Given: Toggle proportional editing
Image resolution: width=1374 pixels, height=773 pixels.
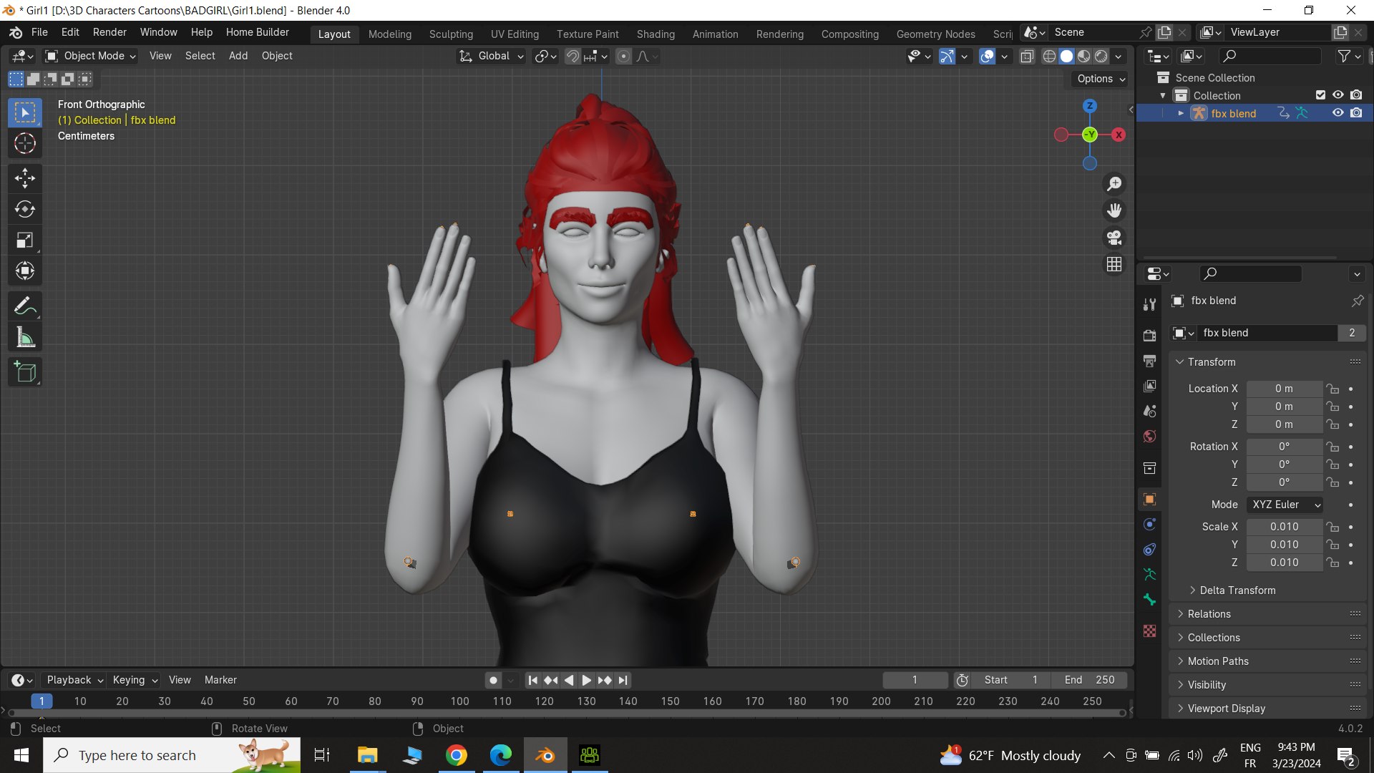Looking at the screenshot, I should click(623, 56).
